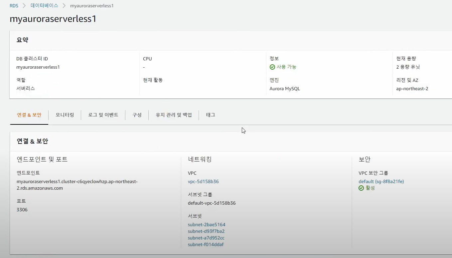Select the 연결 & 보안 tab

pos(29,115)
